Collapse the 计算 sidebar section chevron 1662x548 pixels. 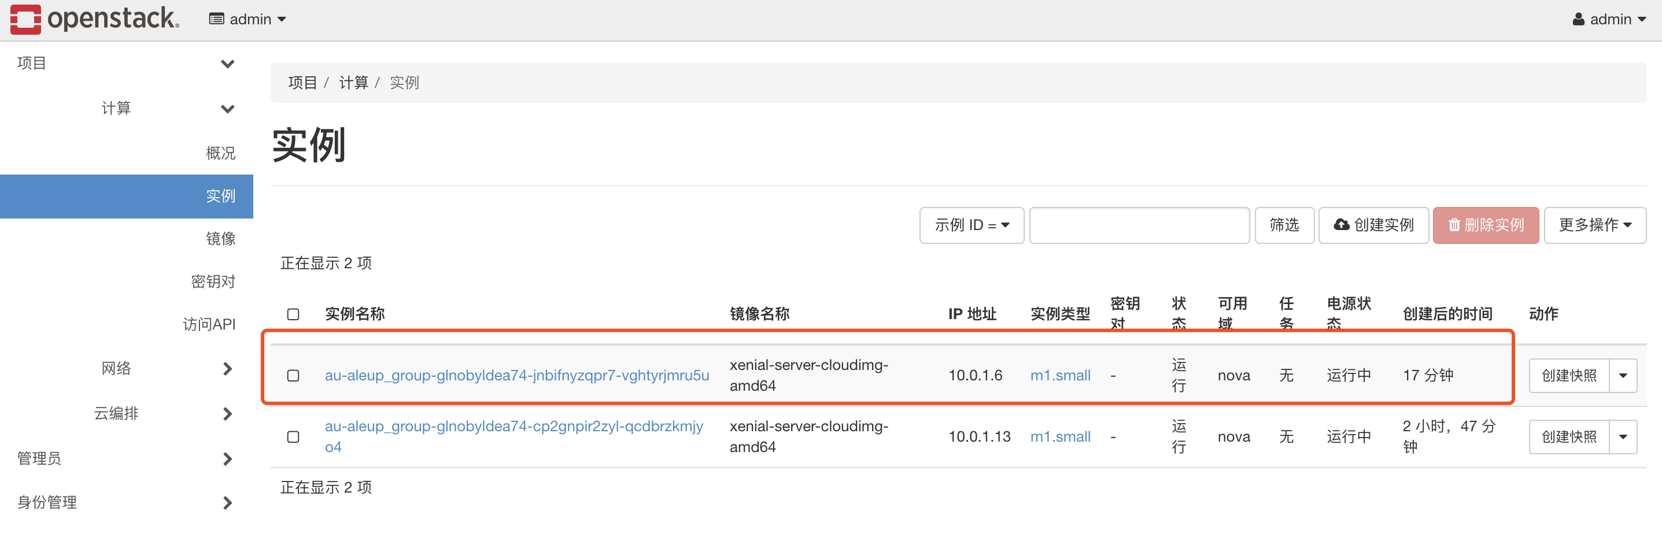(x=227, y=109)
